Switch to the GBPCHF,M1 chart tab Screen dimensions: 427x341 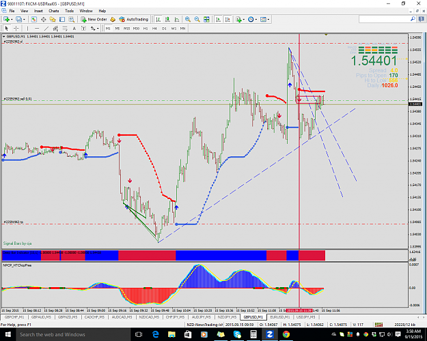pyautogui.click(x=14, y=317)
